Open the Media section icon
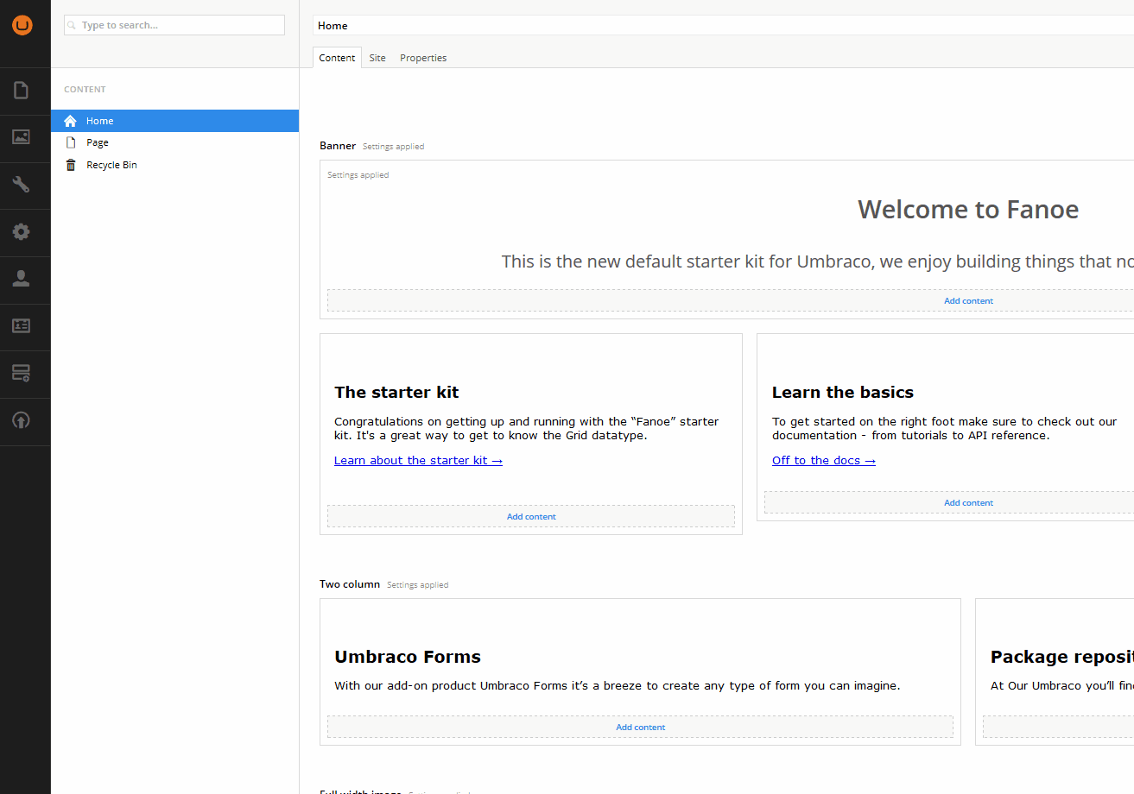This screenshot has height=794, width=1134. [x=22, y=136]
